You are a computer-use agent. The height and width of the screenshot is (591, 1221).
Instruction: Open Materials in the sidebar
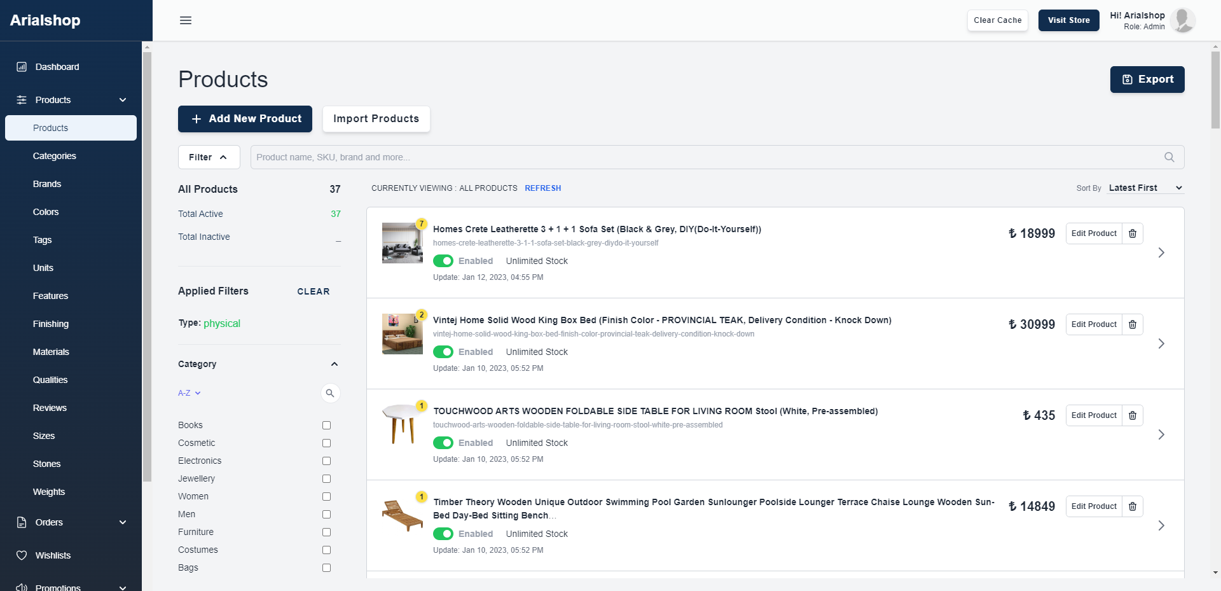click(51, 352)
